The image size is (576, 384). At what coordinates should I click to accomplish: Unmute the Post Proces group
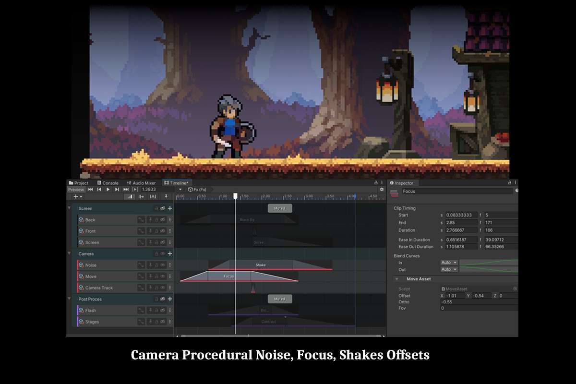(163, 299)
